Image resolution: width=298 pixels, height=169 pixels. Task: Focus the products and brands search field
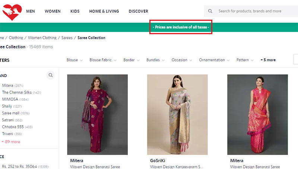click(x=253, y=11)
